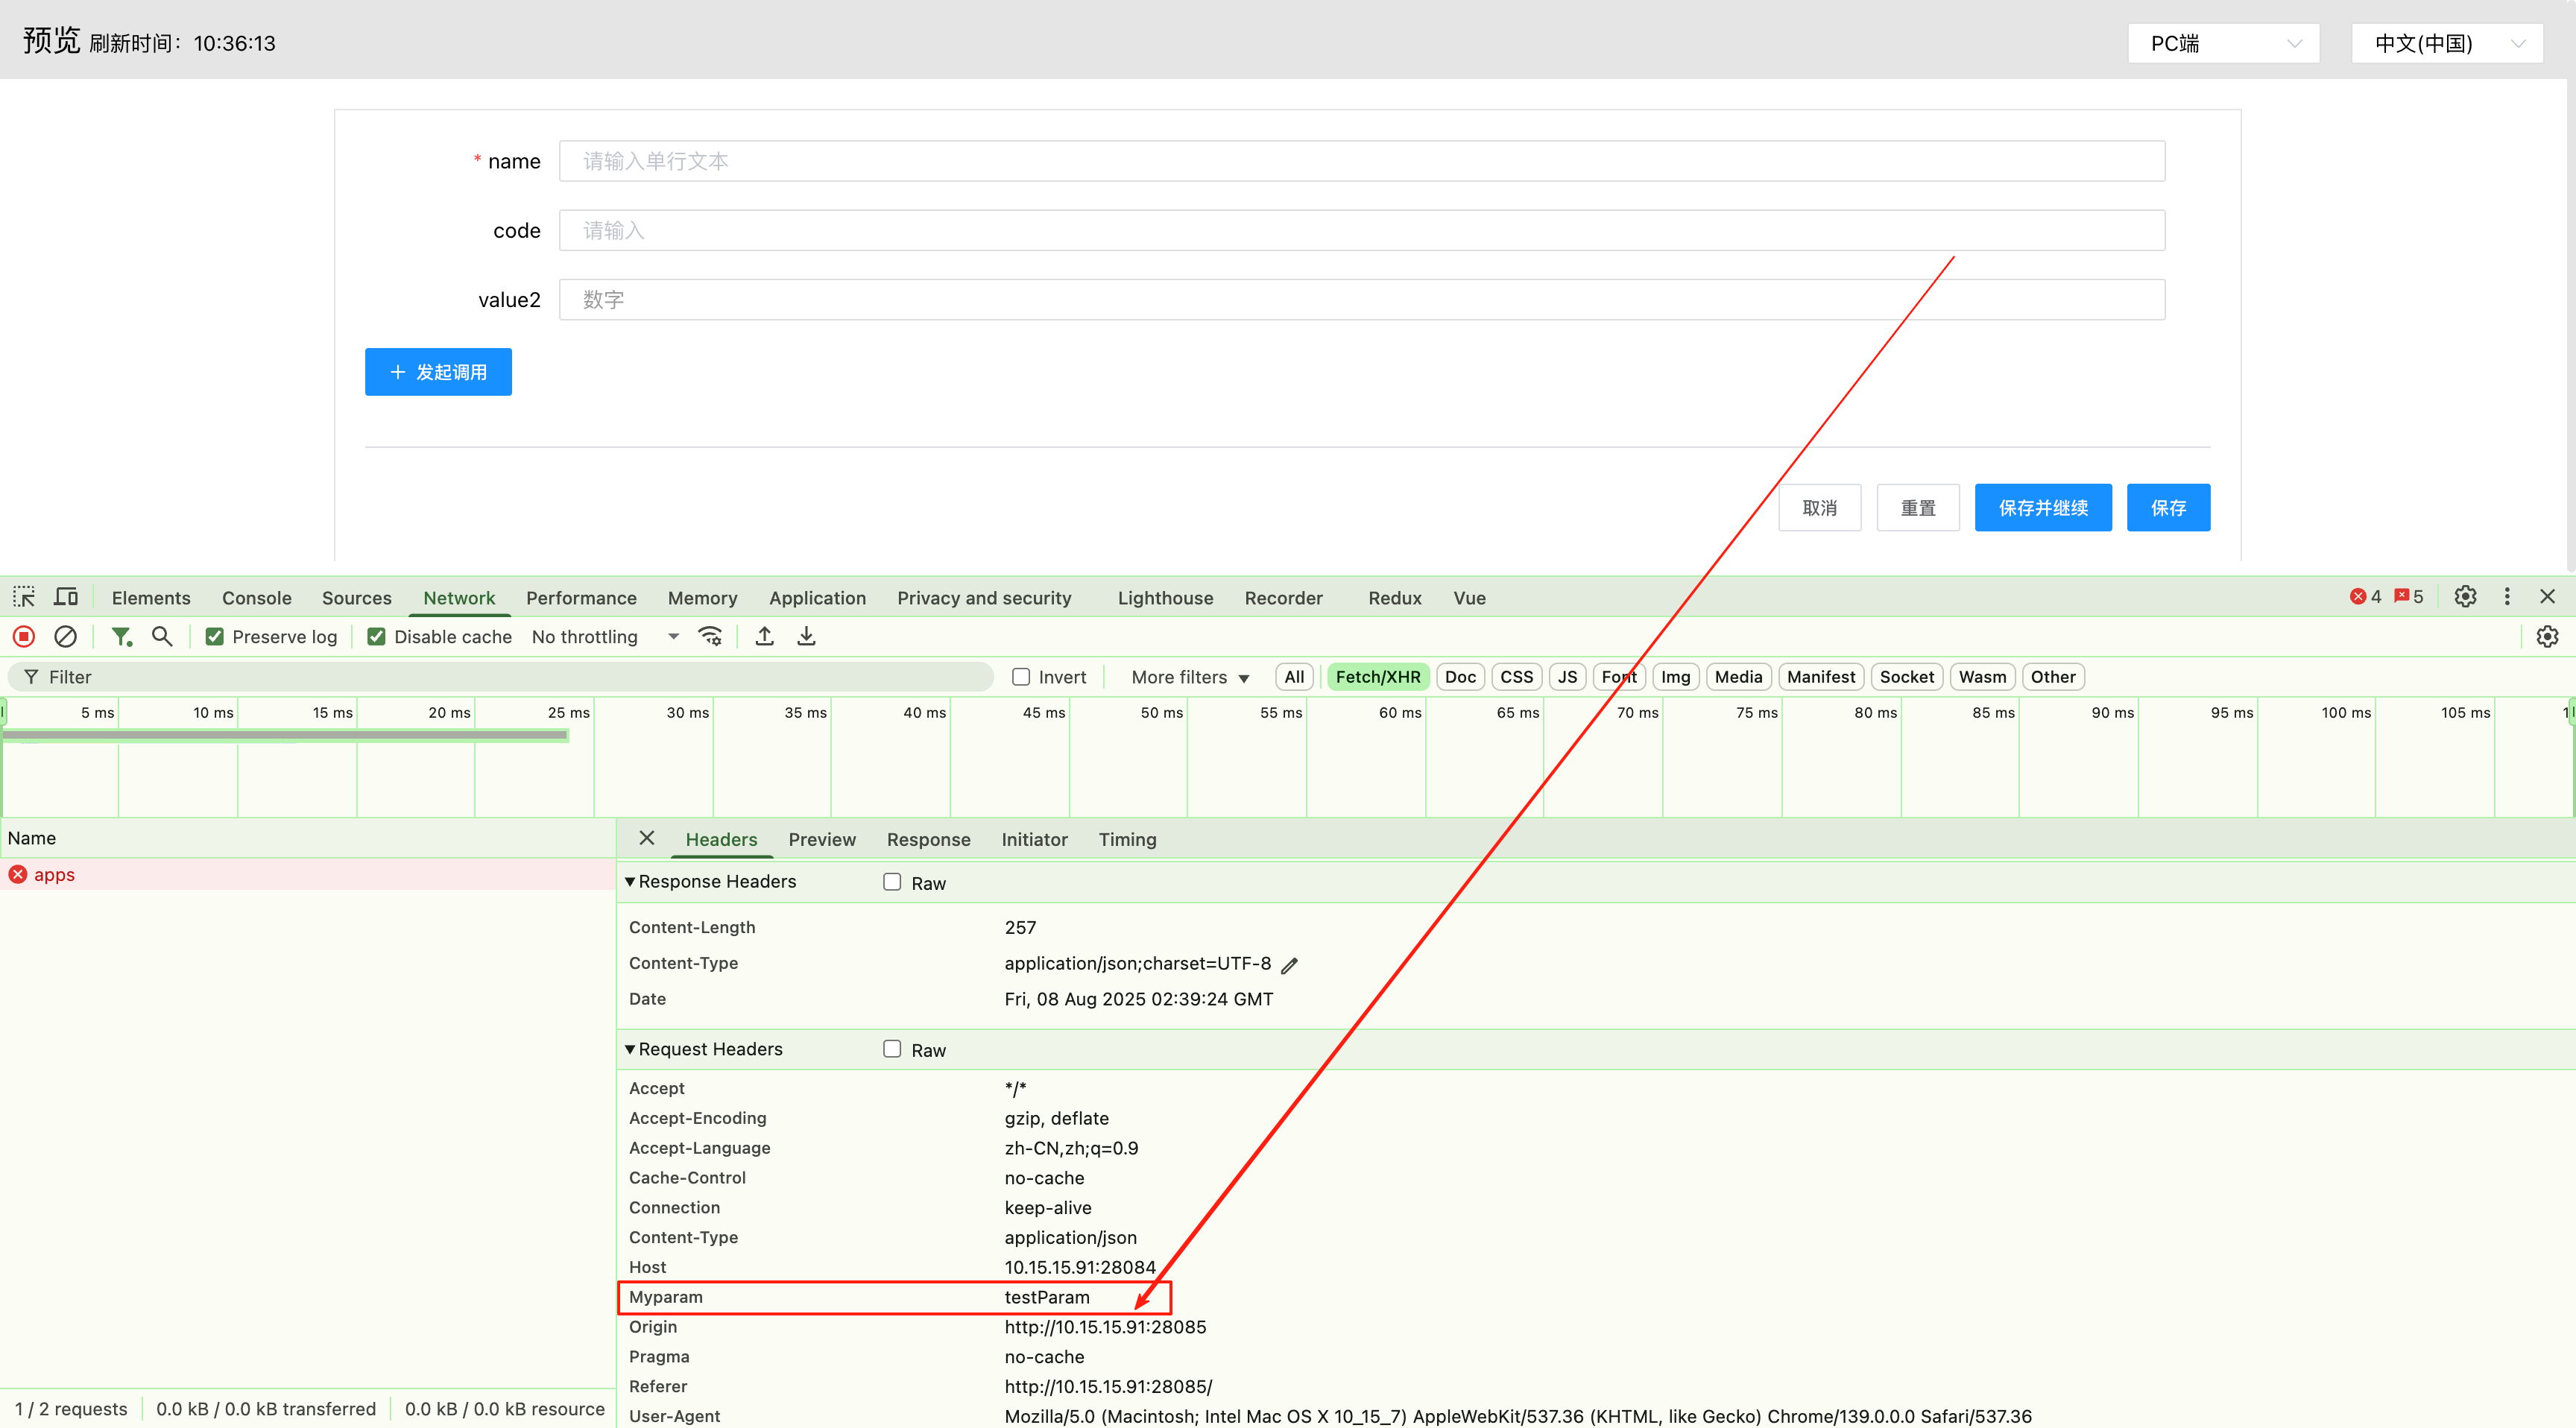The width and height of the screenshot is (2576, 1428).
Task: Expand the More filters dropdown
Action: [1190, 677]
